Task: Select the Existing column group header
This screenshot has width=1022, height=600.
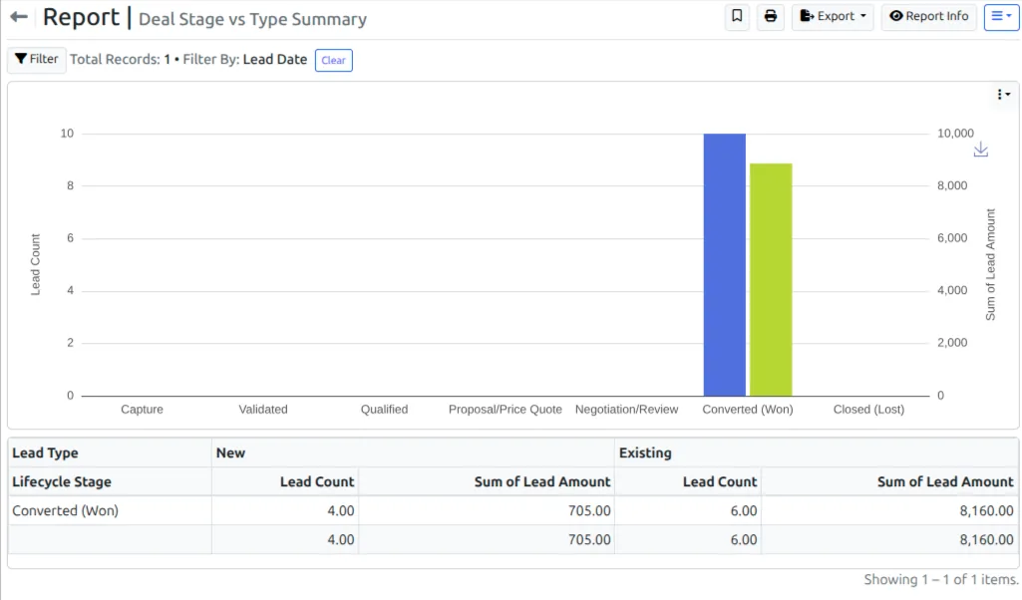Action: coord(816,452)
